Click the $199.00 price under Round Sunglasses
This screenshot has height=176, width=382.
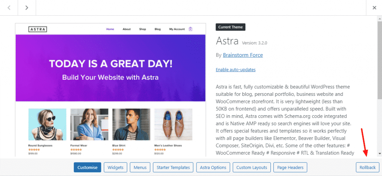[33, 154]
